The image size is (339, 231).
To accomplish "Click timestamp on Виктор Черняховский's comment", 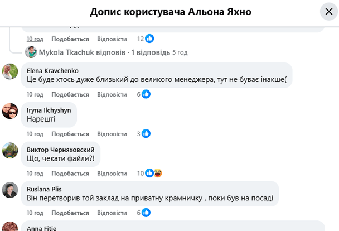I will click(x=35, y=174).
